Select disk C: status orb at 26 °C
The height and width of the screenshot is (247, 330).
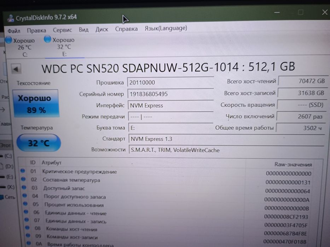point(8,40)
